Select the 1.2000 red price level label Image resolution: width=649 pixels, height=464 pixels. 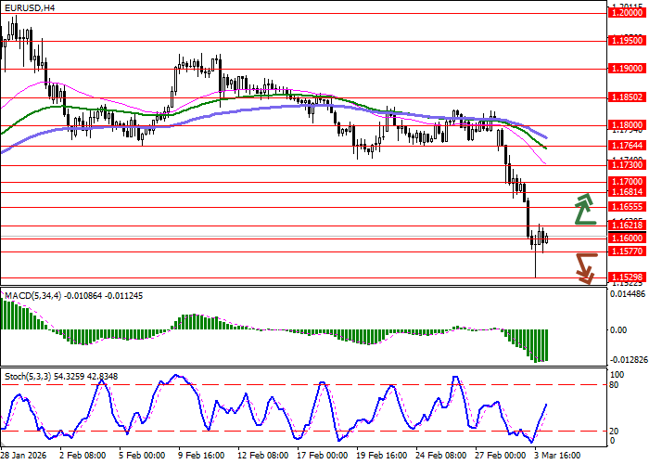coord(627,13)
